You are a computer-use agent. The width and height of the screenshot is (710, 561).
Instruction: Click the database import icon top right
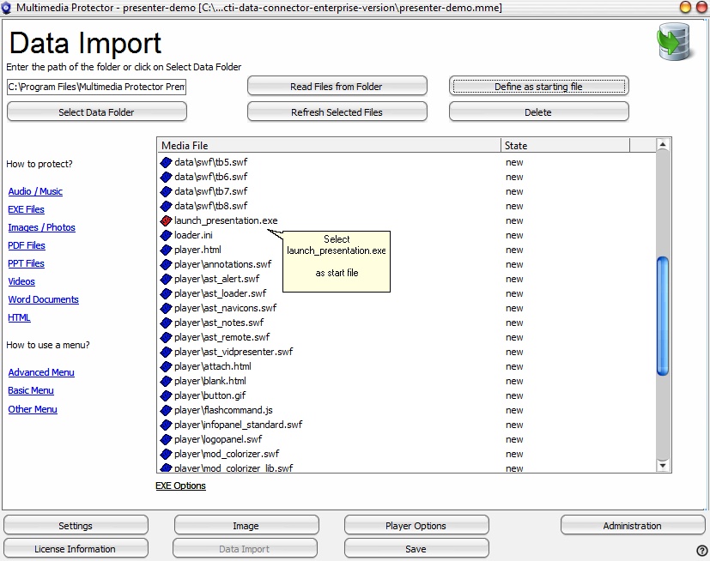tap(675, 43)
